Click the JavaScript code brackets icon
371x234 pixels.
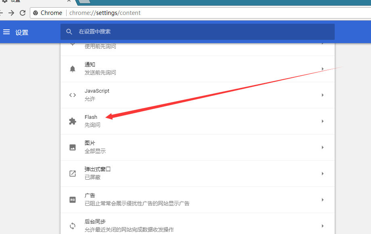coord(73,95)
